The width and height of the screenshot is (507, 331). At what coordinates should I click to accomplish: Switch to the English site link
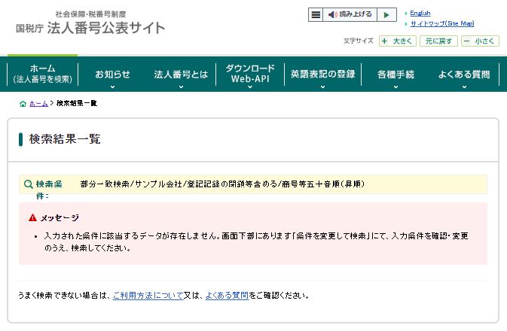420,14
